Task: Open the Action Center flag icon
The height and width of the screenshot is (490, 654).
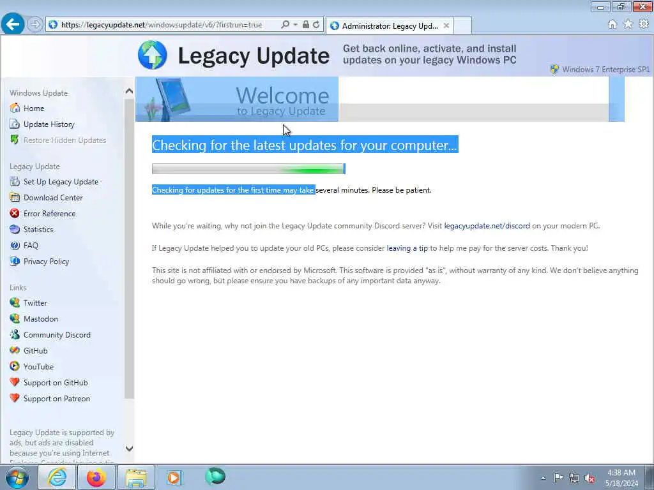Action: [558, 477]
